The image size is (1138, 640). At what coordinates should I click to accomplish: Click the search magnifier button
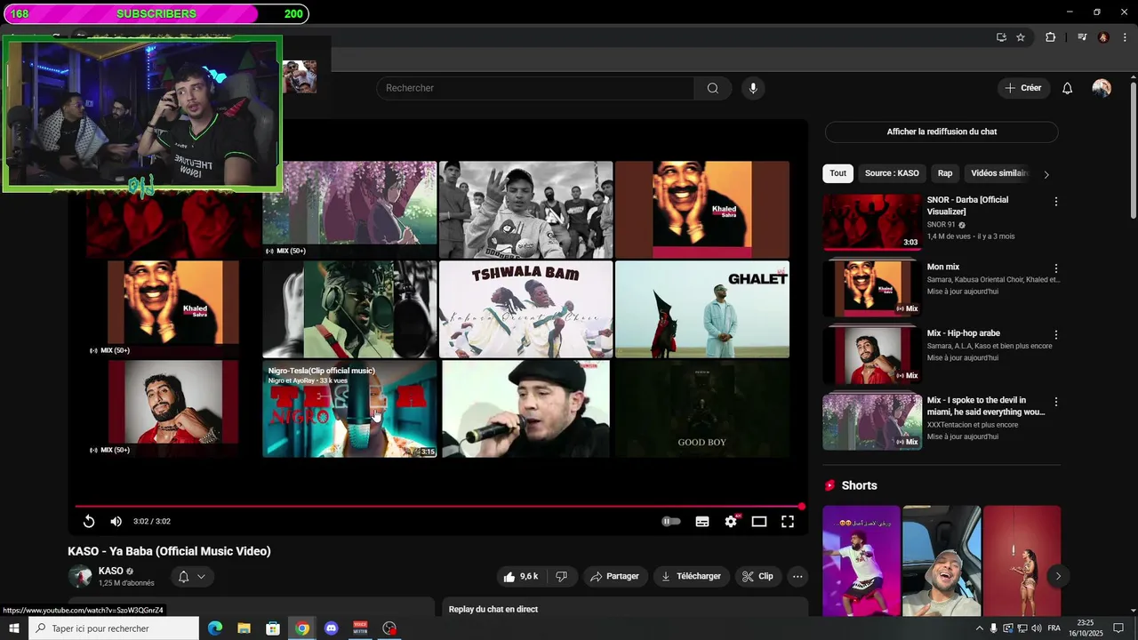[713, 88]
